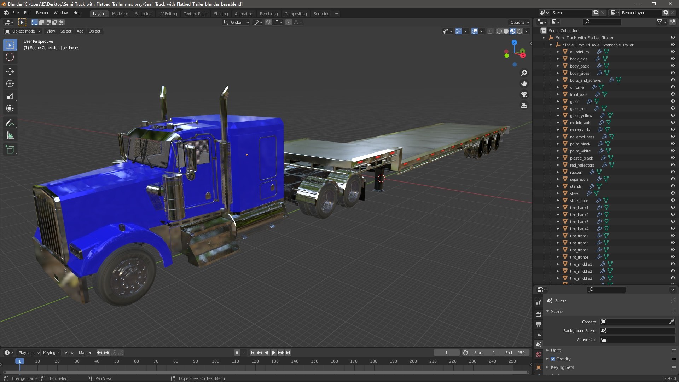Switch to wireframe viewport shading
The image size is (679, 382).
pos(499,31)
